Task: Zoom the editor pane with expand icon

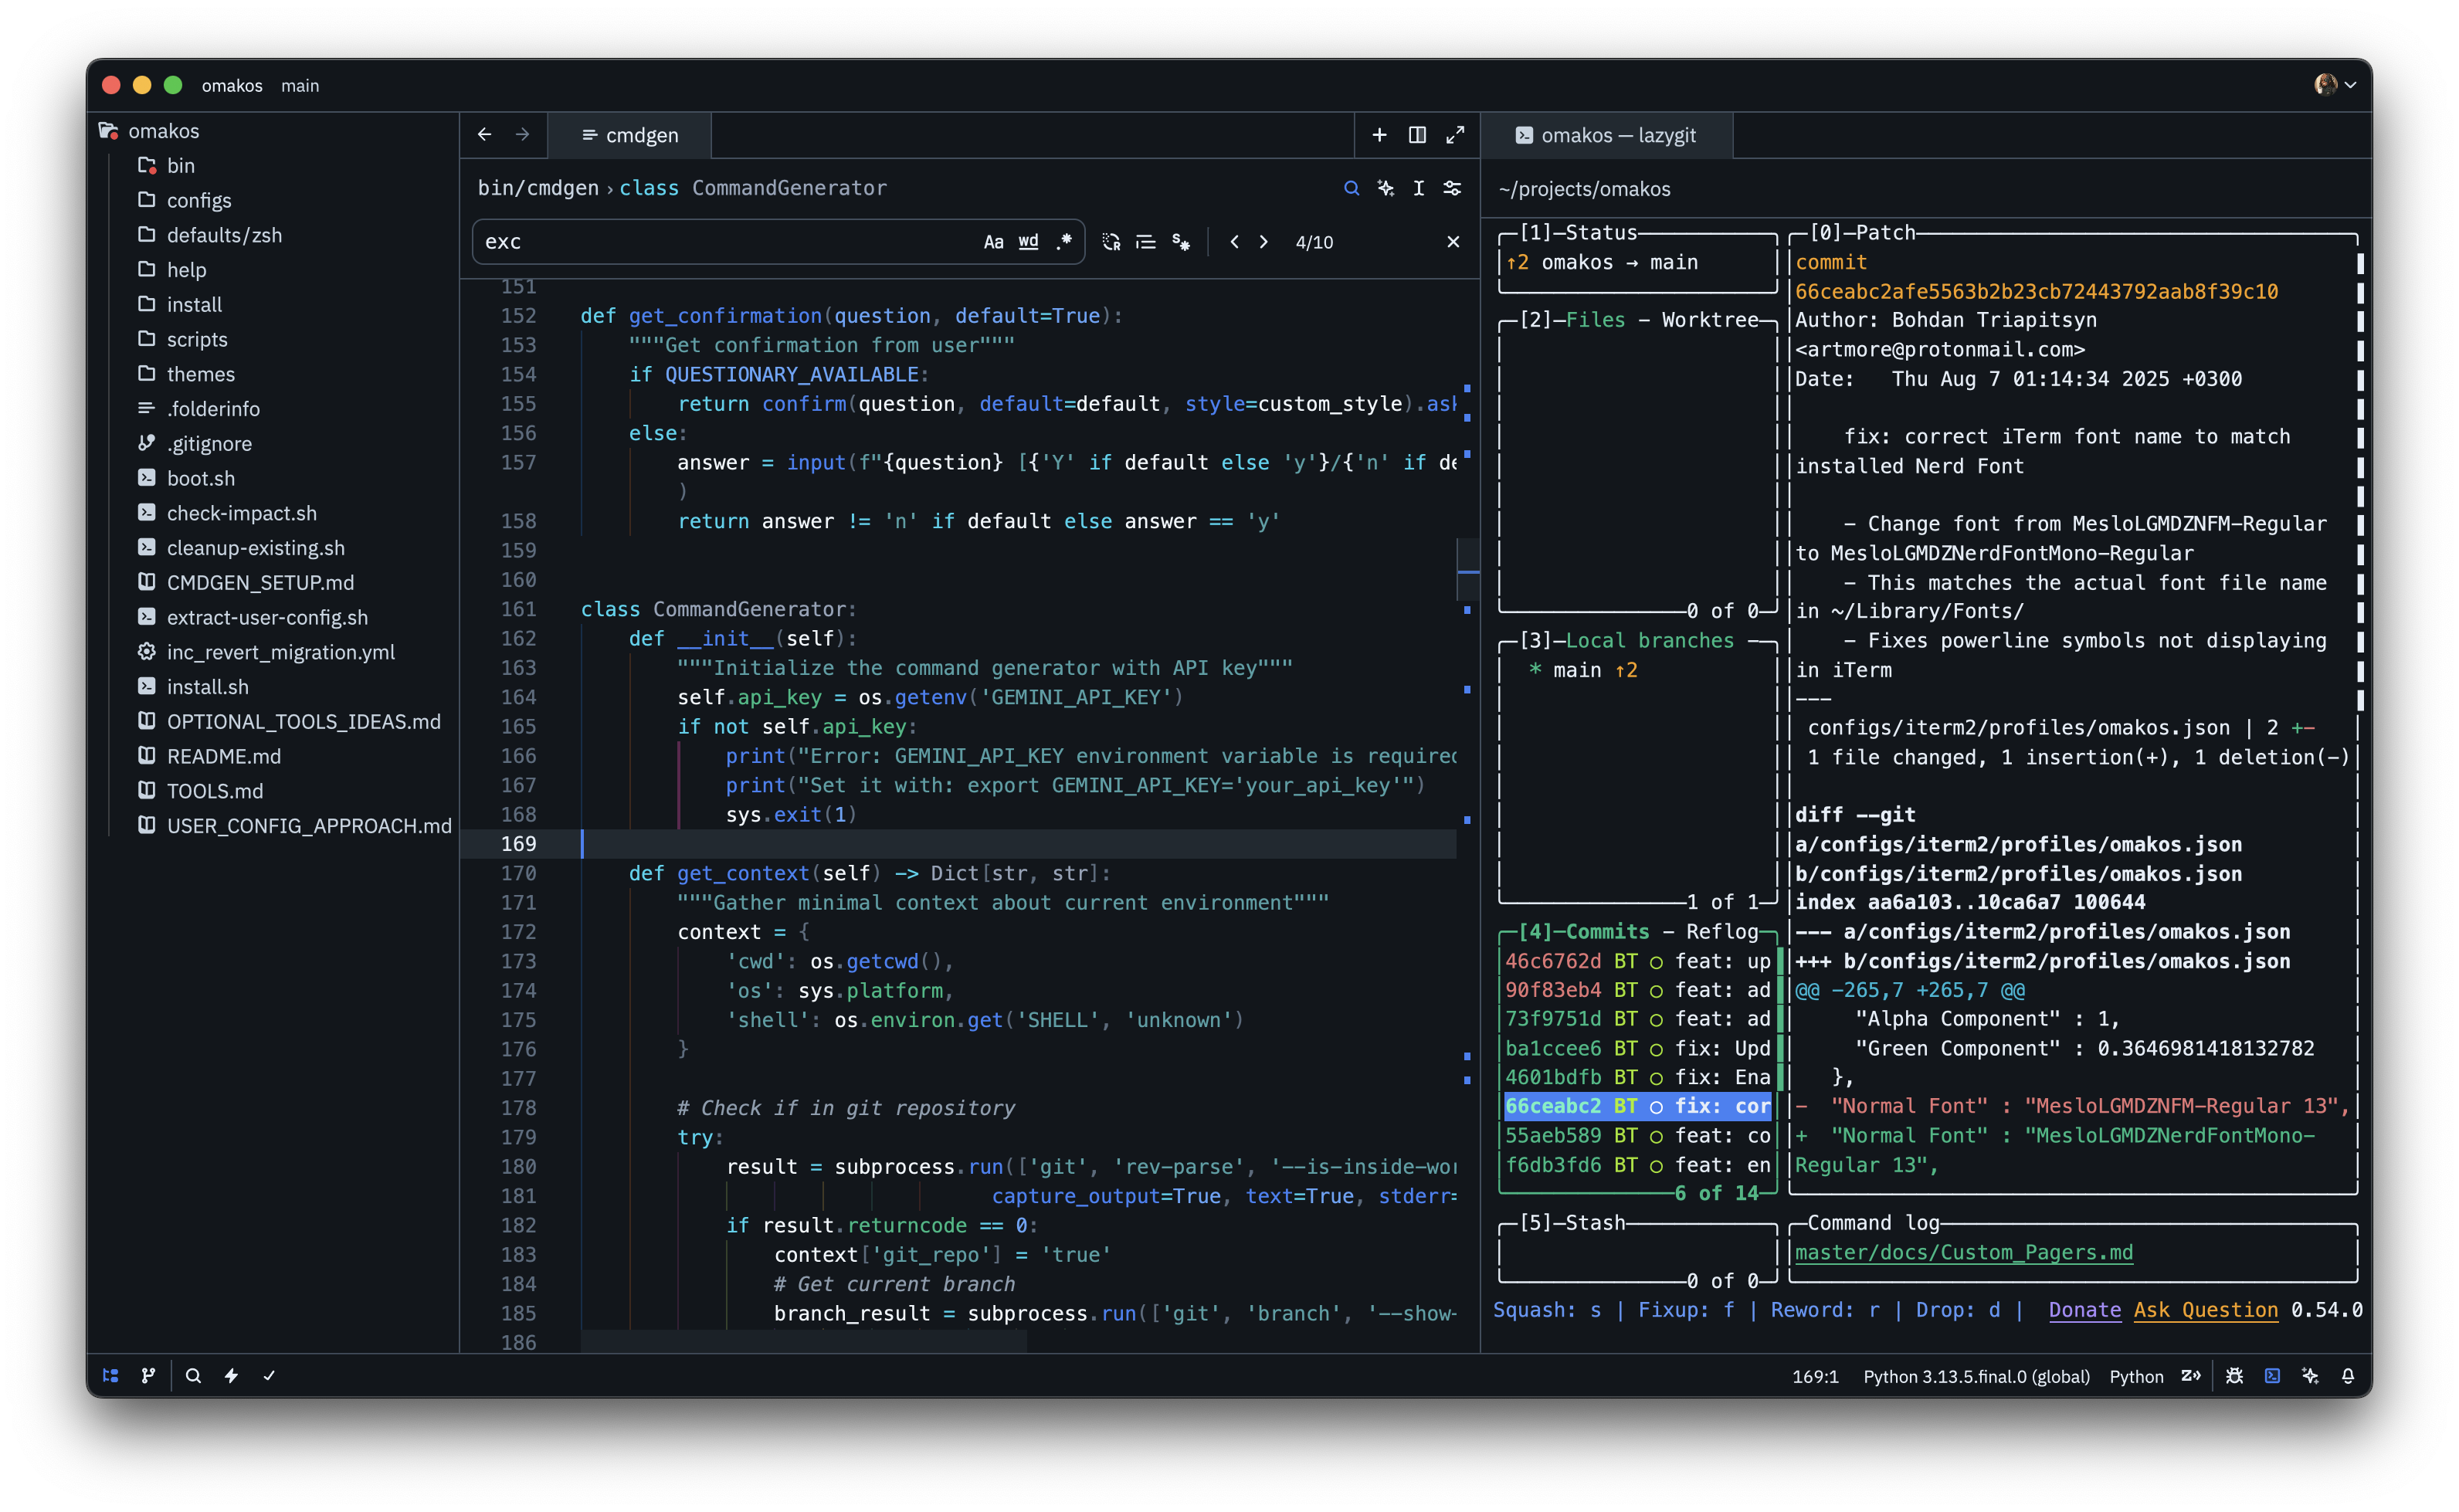Action: [1455, 135]
